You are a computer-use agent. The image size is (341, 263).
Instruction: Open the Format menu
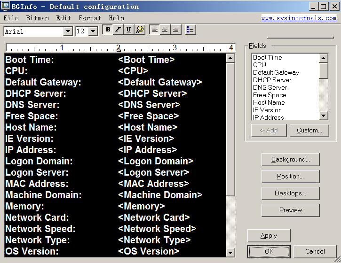pos(90,18)
